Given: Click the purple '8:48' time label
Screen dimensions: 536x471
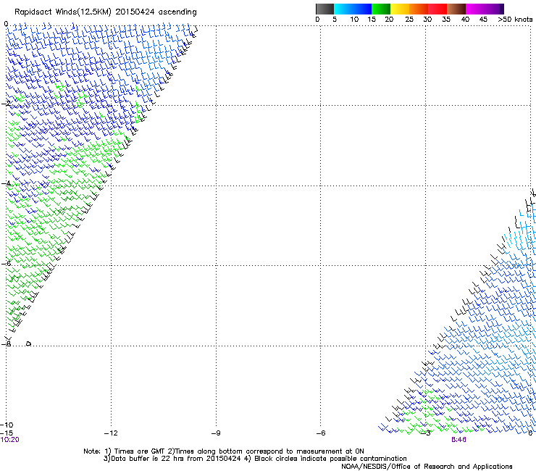Looking at the screenshot, I should pyautogui.click(x=458, y=440).
